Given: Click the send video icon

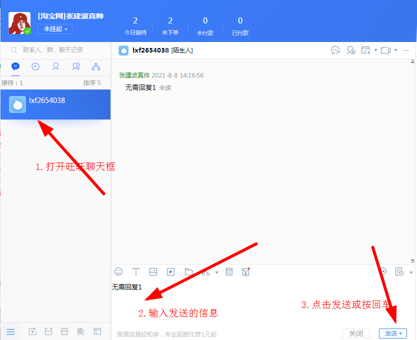Looking at the screenshot, I should pos(170,272).
